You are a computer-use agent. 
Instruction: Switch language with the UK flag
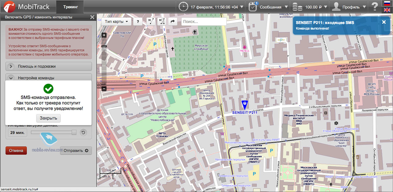point(387,10)
